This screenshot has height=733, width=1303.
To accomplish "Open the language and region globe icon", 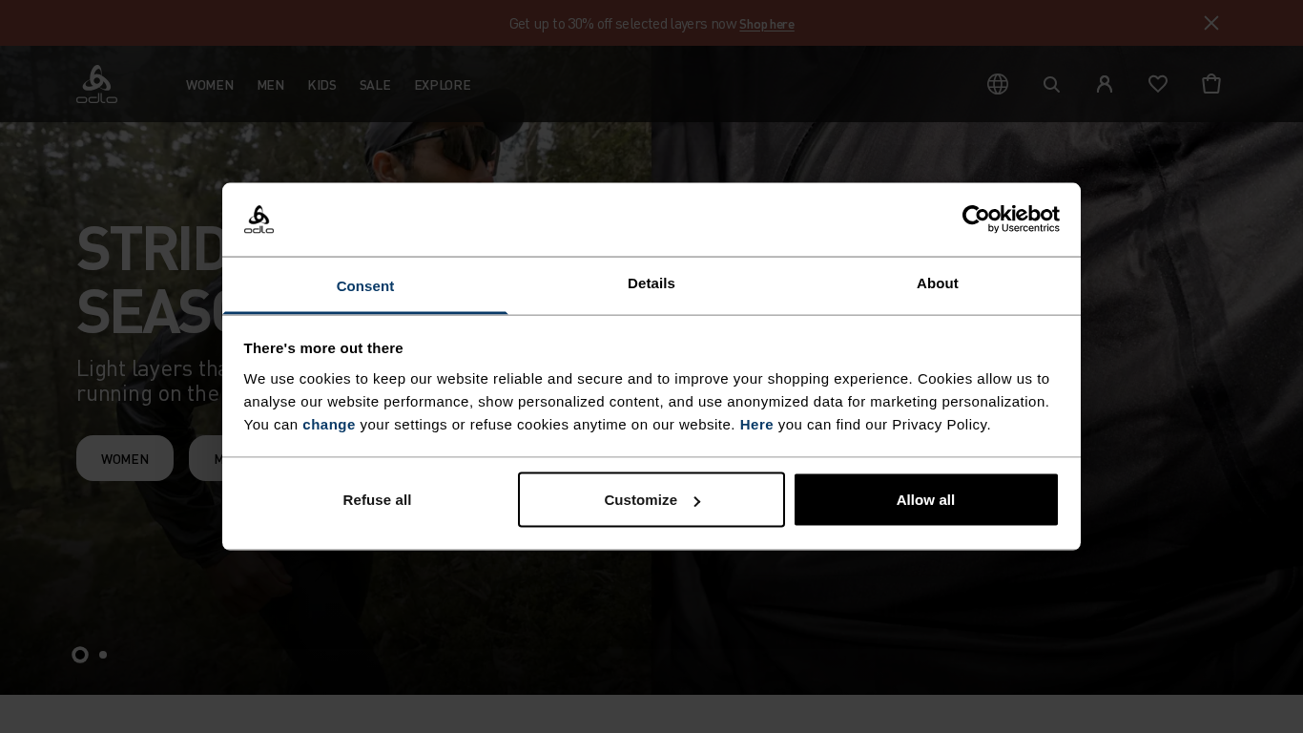I will pyautogui.click(x=998, y=84).
